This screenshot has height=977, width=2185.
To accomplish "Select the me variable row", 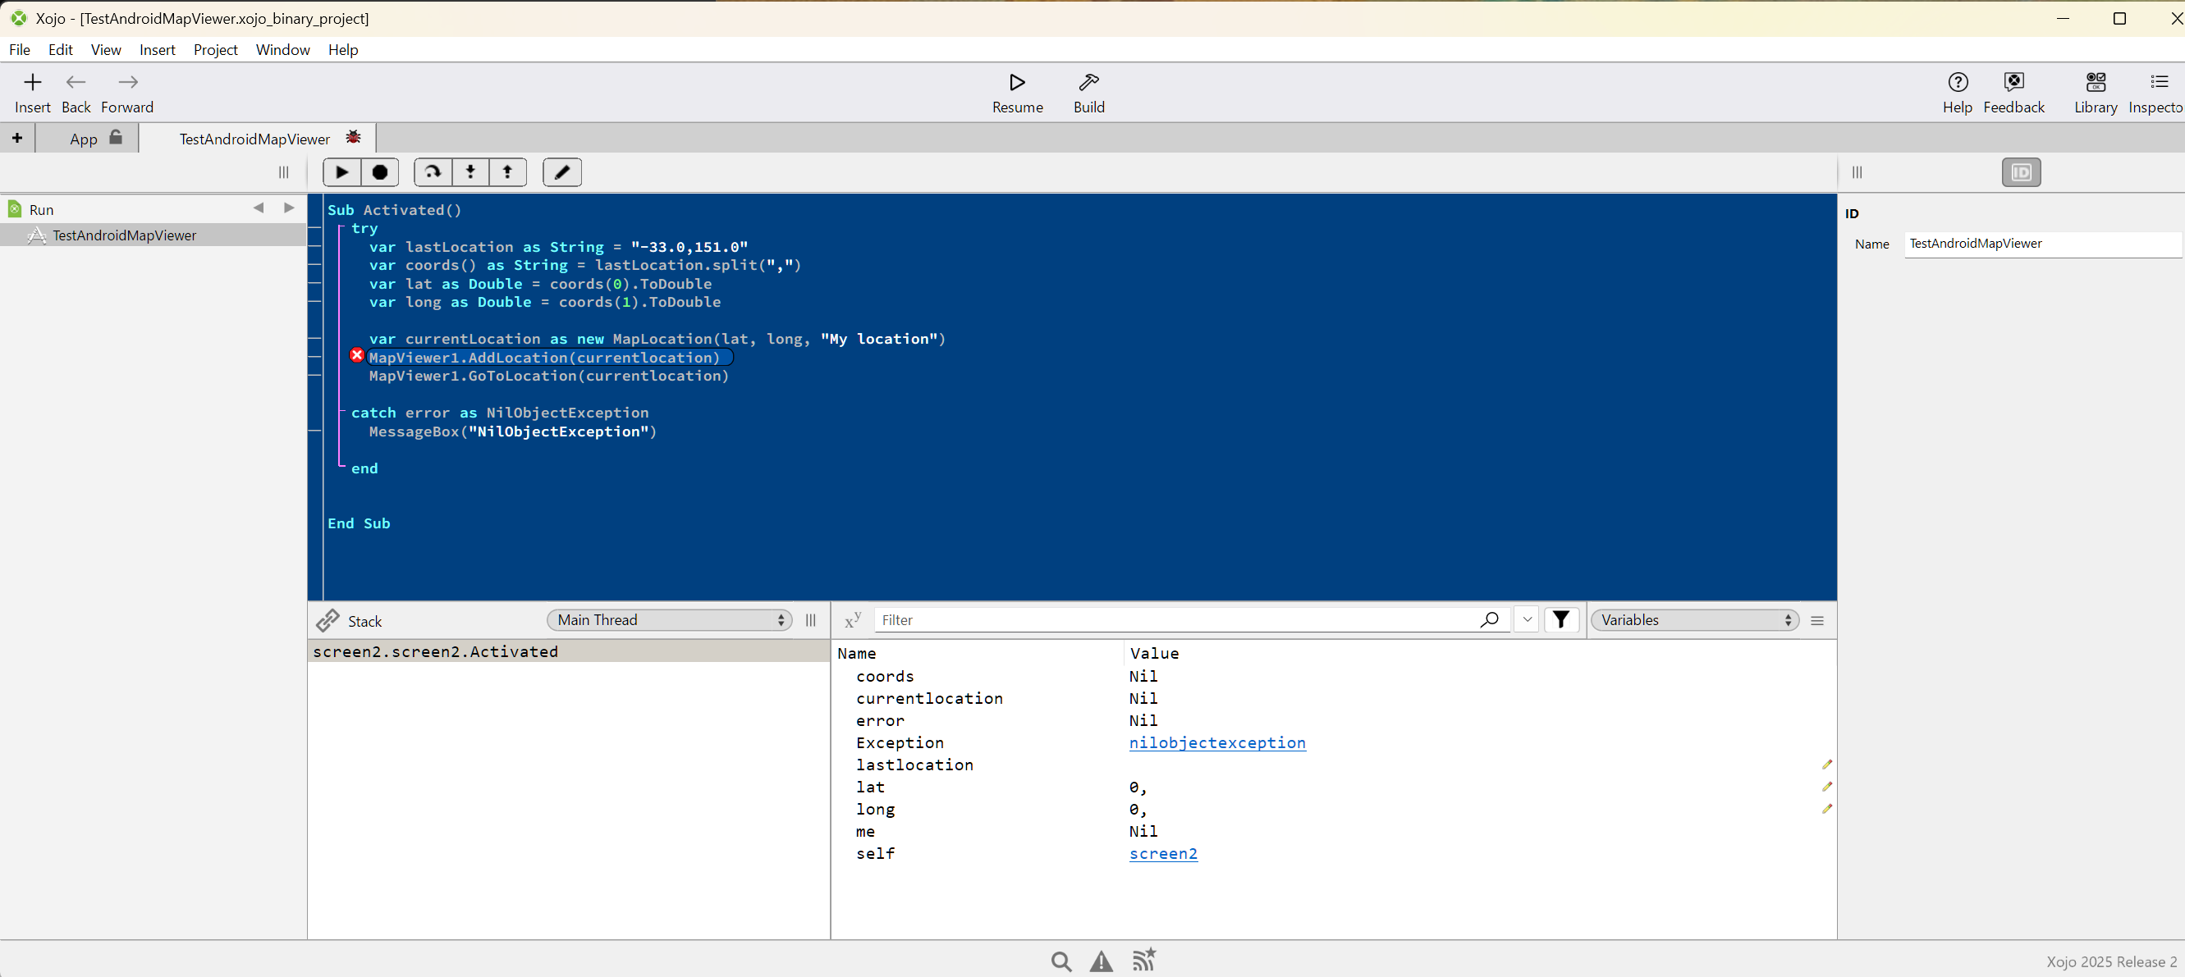I will 1333,831.
